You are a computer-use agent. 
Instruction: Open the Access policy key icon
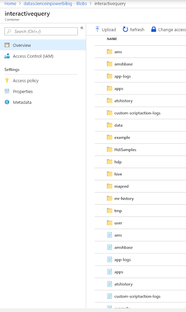pyautogui.click(x=7, y=80)
